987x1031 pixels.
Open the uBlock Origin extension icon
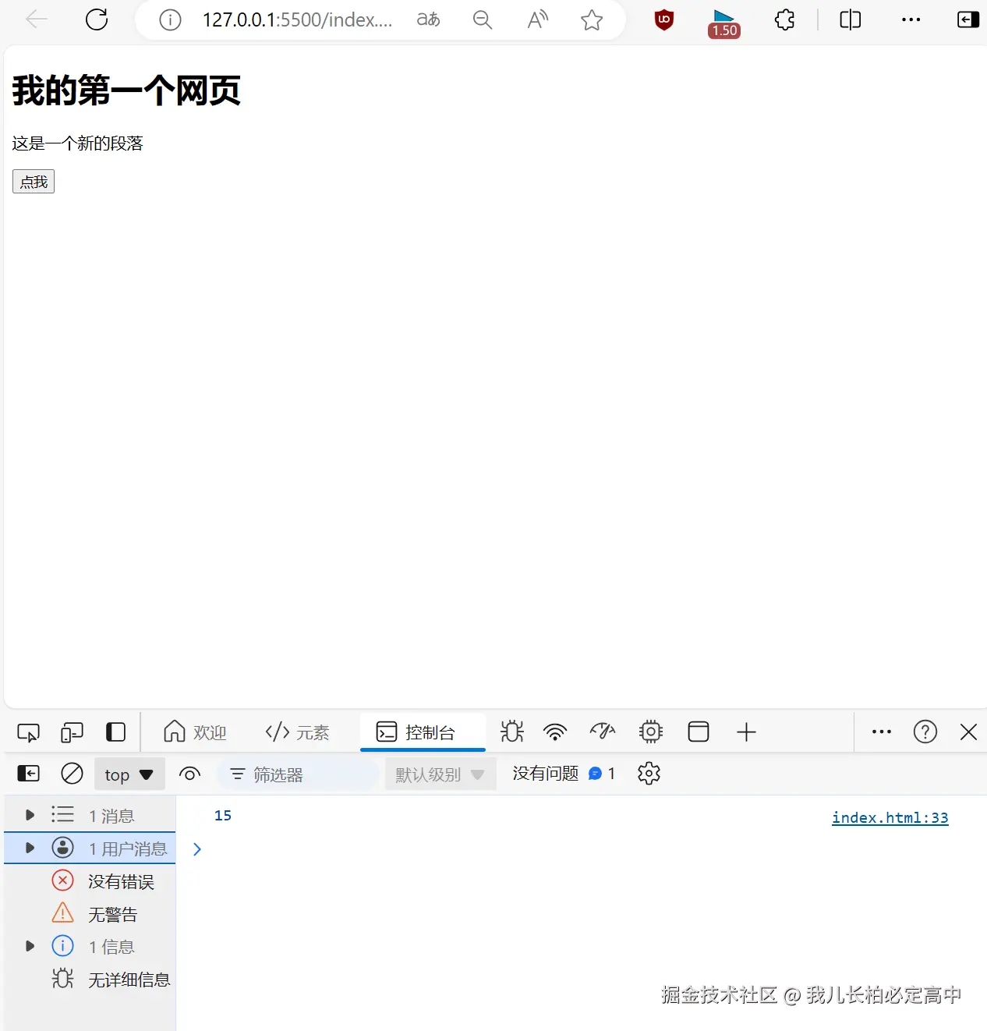664,19
